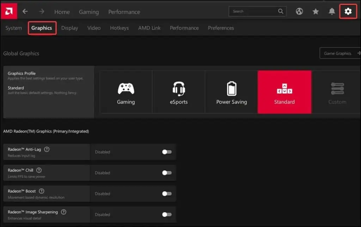The width and height of the screenshot is (361, 227).
Task: Go to the Preferences section
Action: (221, 28)
